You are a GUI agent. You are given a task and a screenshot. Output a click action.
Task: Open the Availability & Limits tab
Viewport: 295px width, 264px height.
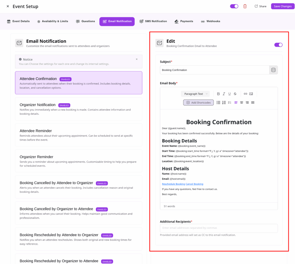point(53,21)
